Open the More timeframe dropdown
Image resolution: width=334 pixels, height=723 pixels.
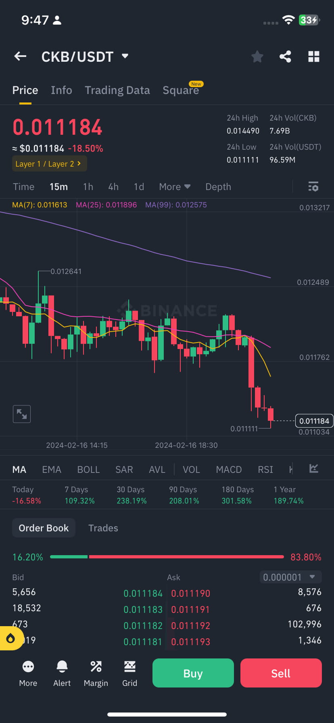click(x=174, y=186)
